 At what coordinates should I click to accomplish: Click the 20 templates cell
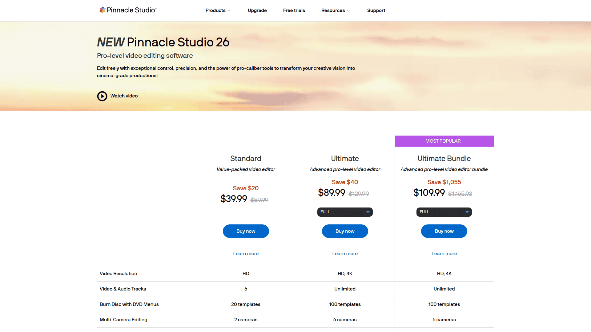pos(246,304)
